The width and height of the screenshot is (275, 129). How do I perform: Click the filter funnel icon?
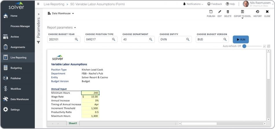[38, 42]
